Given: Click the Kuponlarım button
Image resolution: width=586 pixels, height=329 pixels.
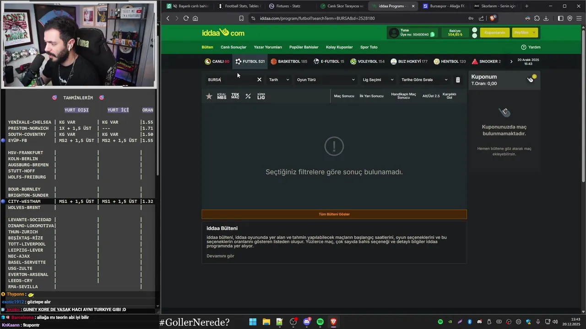Looking at the screenshot, I should (494, 32).
